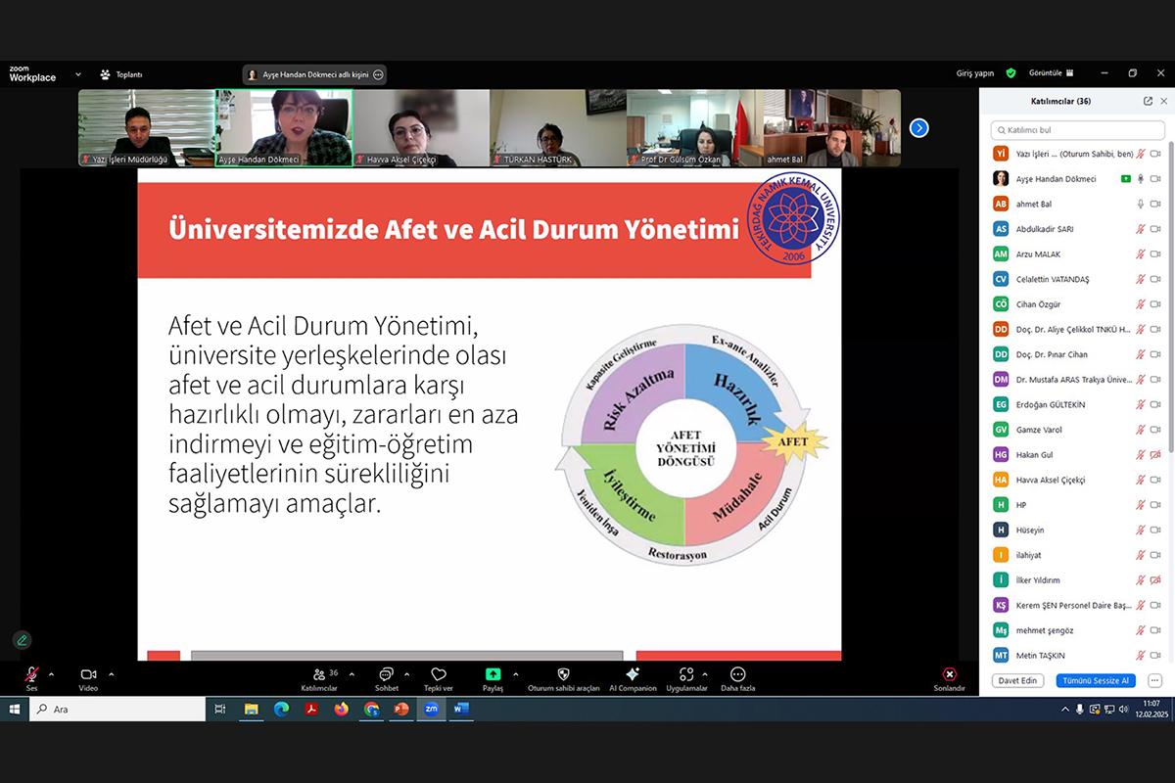Click Gamze Varol muted mic icon

coord(1141,430)
